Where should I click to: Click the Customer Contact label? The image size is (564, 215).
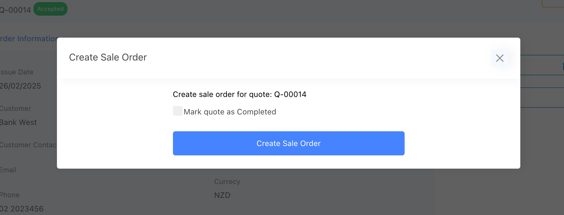[x=28, y=145]
